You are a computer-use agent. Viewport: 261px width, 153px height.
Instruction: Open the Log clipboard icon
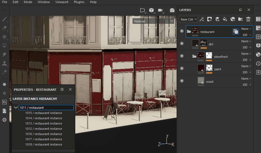coord(258,72)
